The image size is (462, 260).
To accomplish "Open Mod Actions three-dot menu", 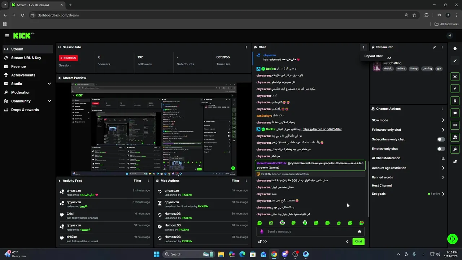I will pyautogui.click(x=246, y=181).
